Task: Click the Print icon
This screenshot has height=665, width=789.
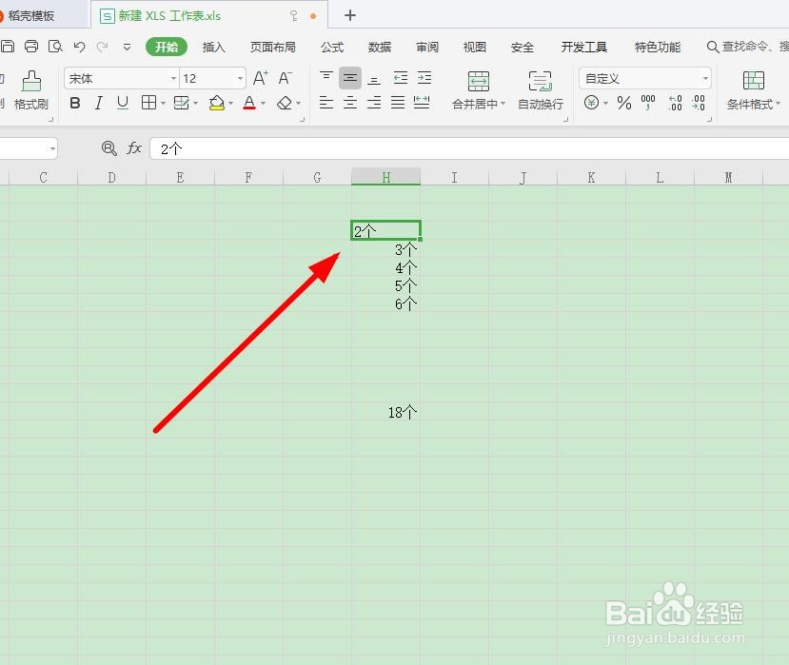Action: point(31,47)
